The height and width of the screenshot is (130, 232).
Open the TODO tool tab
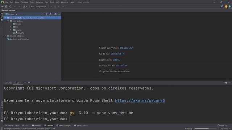25,126
